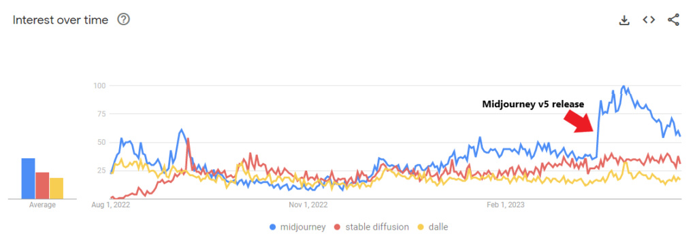Click the yellow average bar

tap(56, 188)
